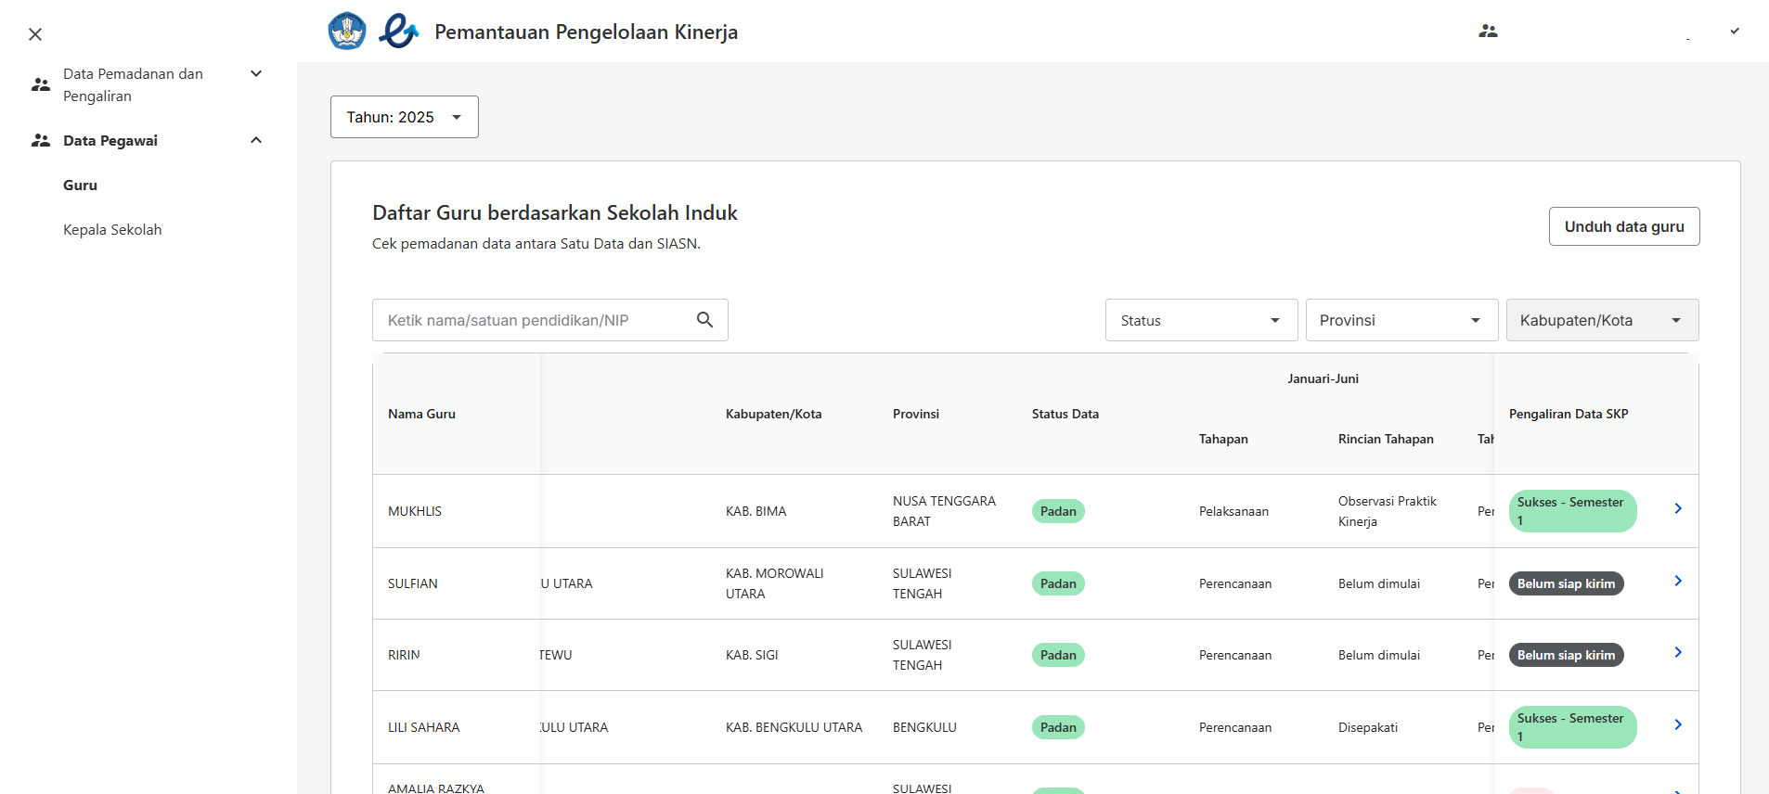This screenshot has width=1769, height=794.
Task: Click Sukses - Semester 1 badge for MUKHLIS
Action: [1572, 511]
